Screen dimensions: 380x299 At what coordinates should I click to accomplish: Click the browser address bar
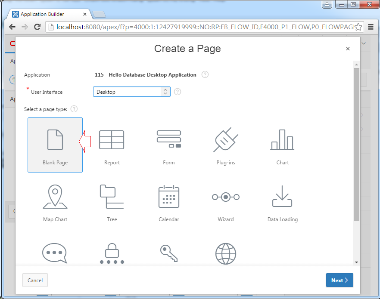click(x=204, y=27)
